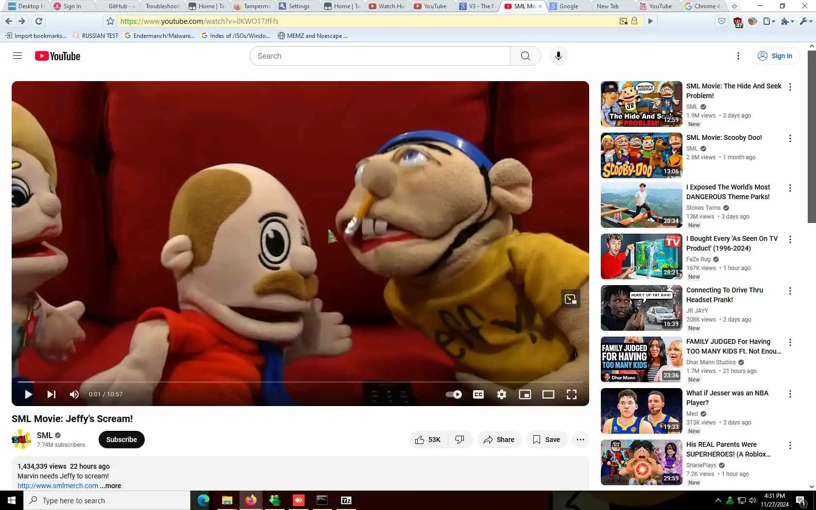
Task: Switch to the Watch History tab
Action: coord(388,6)
